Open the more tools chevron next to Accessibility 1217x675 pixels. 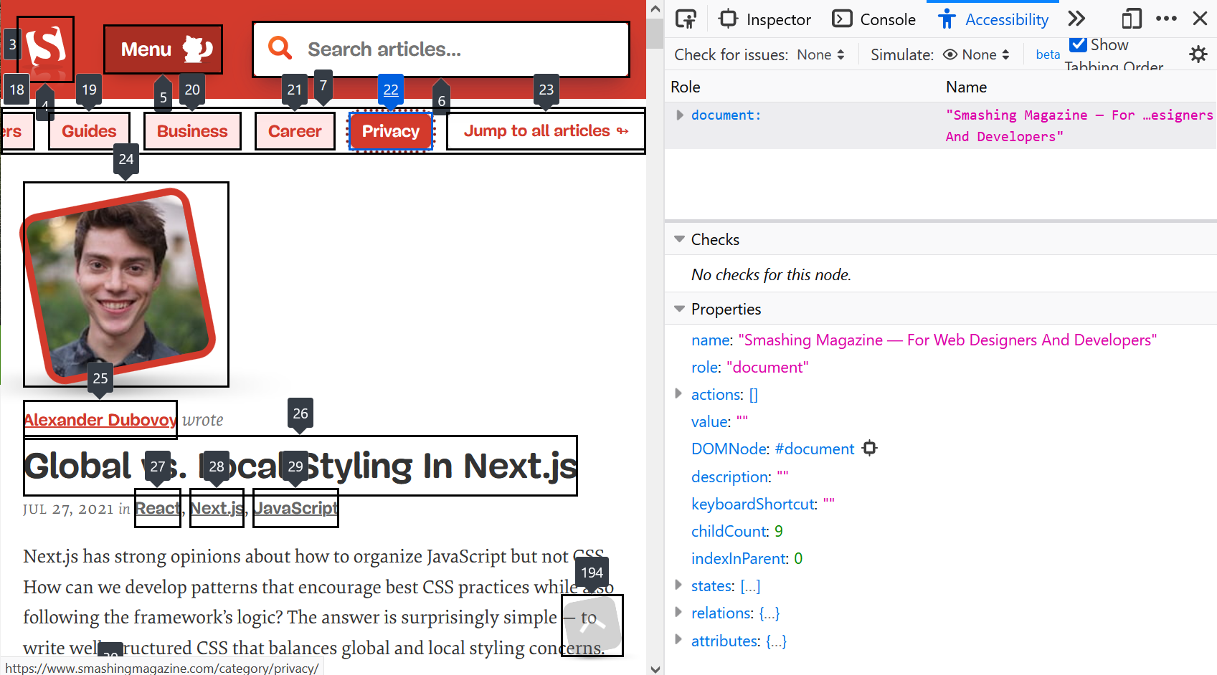tap(1076, 18)
